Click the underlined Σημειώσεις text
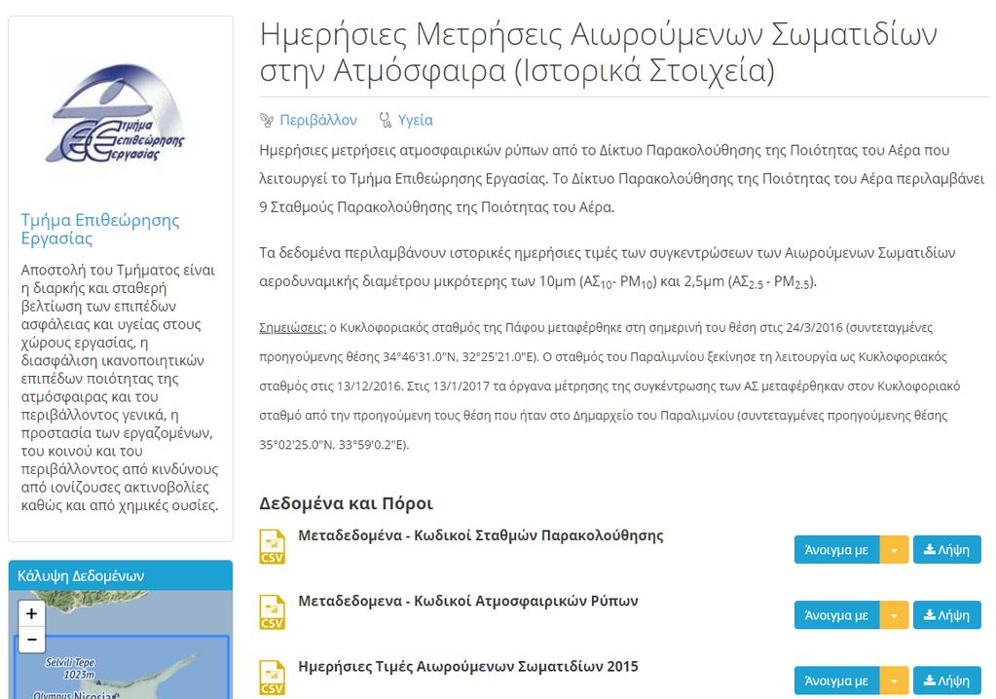Viewport: 996px width, 699px height. pyautogui.click(x=292, y=328)
